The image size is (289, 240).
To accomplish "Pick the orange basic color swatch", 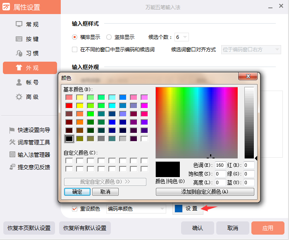I will click(80, 122).
